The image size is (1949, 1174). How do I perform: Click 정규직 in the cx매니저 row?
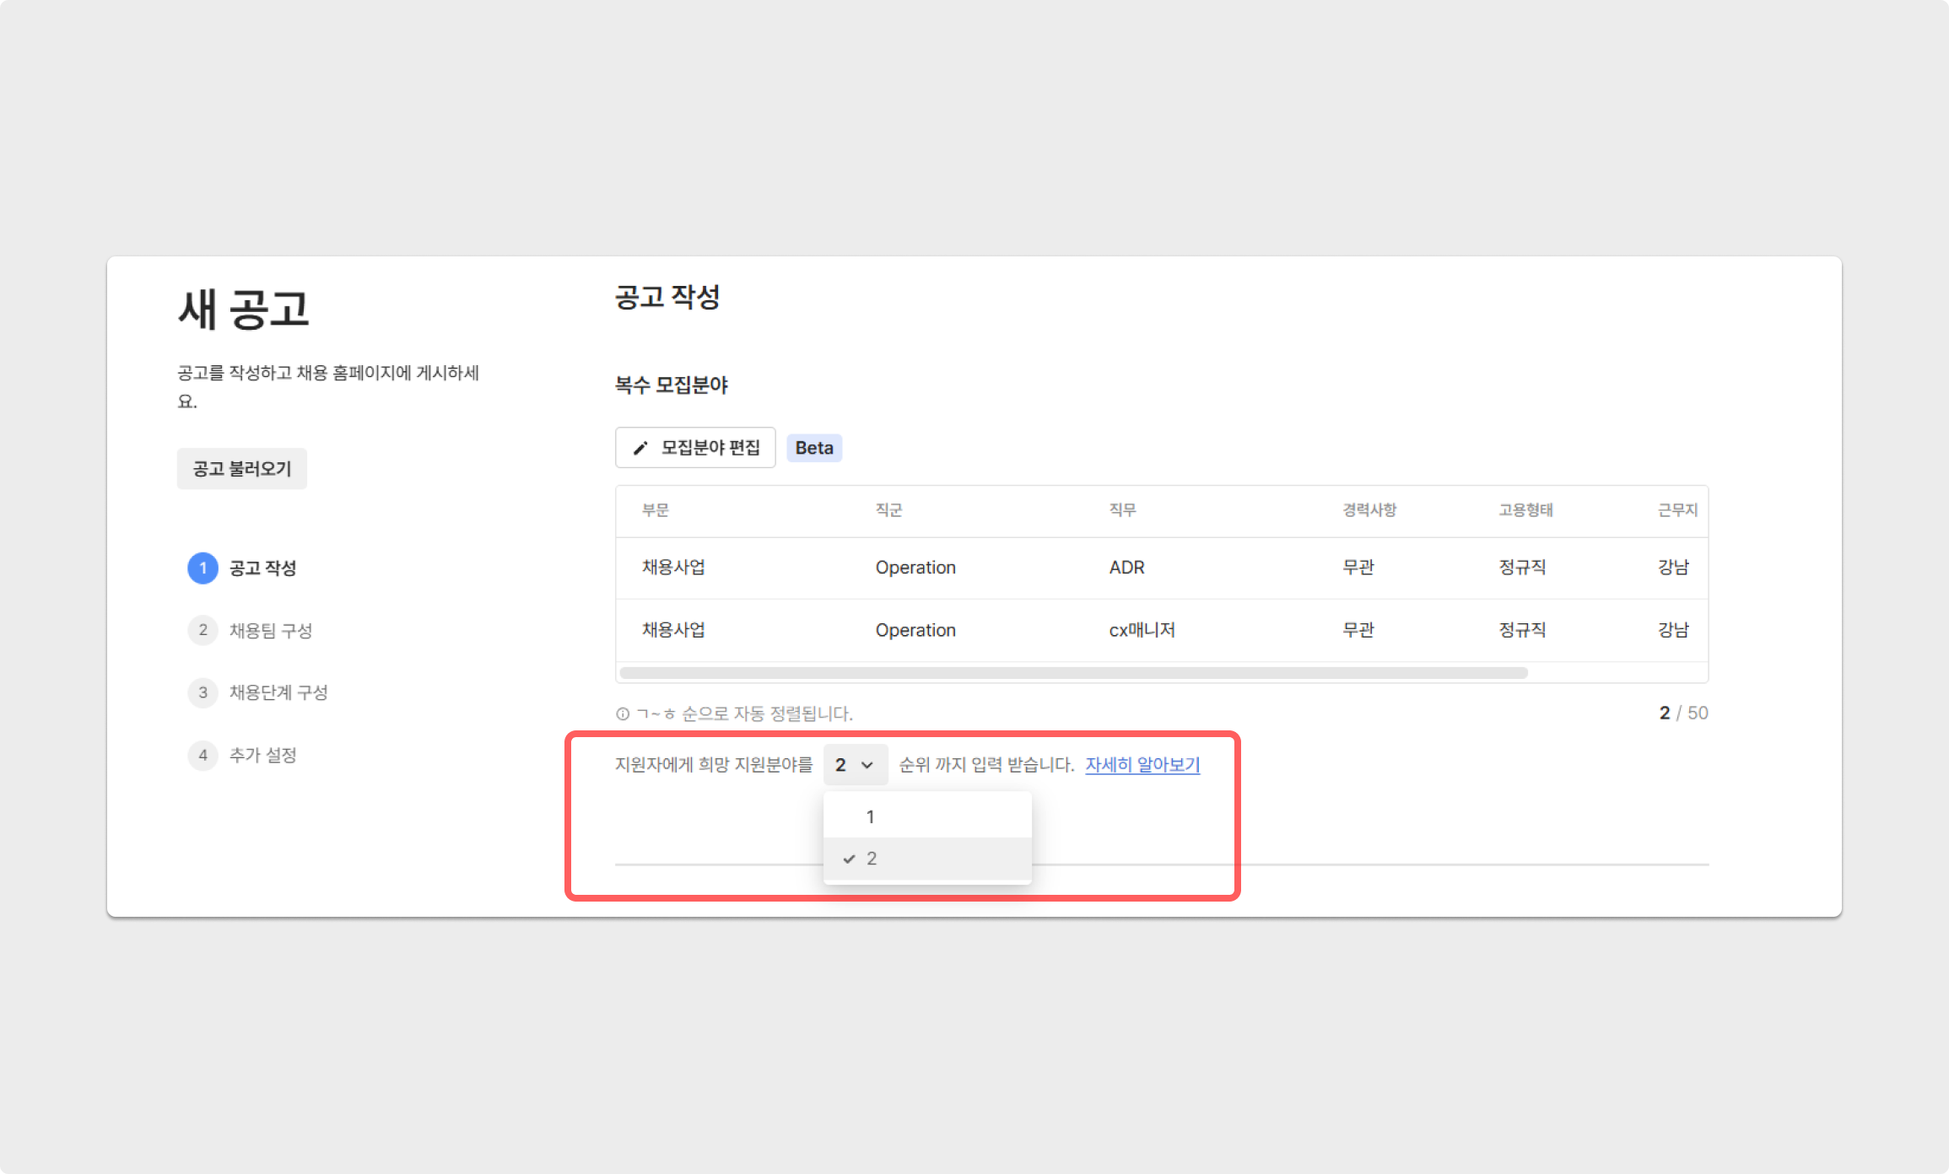point(1522,630)
